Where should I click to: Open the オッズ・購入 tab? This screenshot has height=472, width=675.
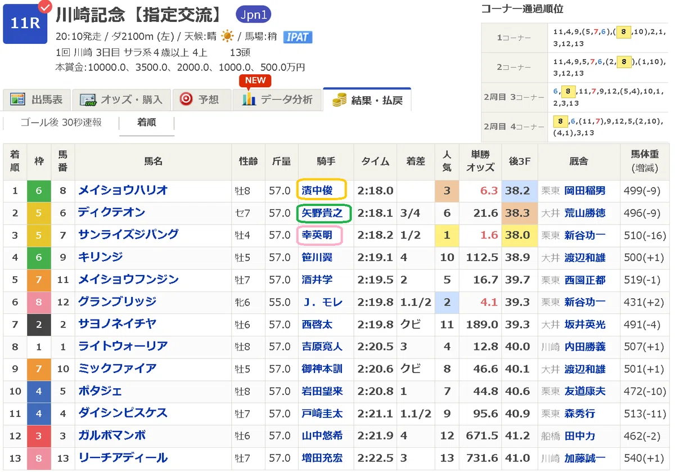[120, 100]
